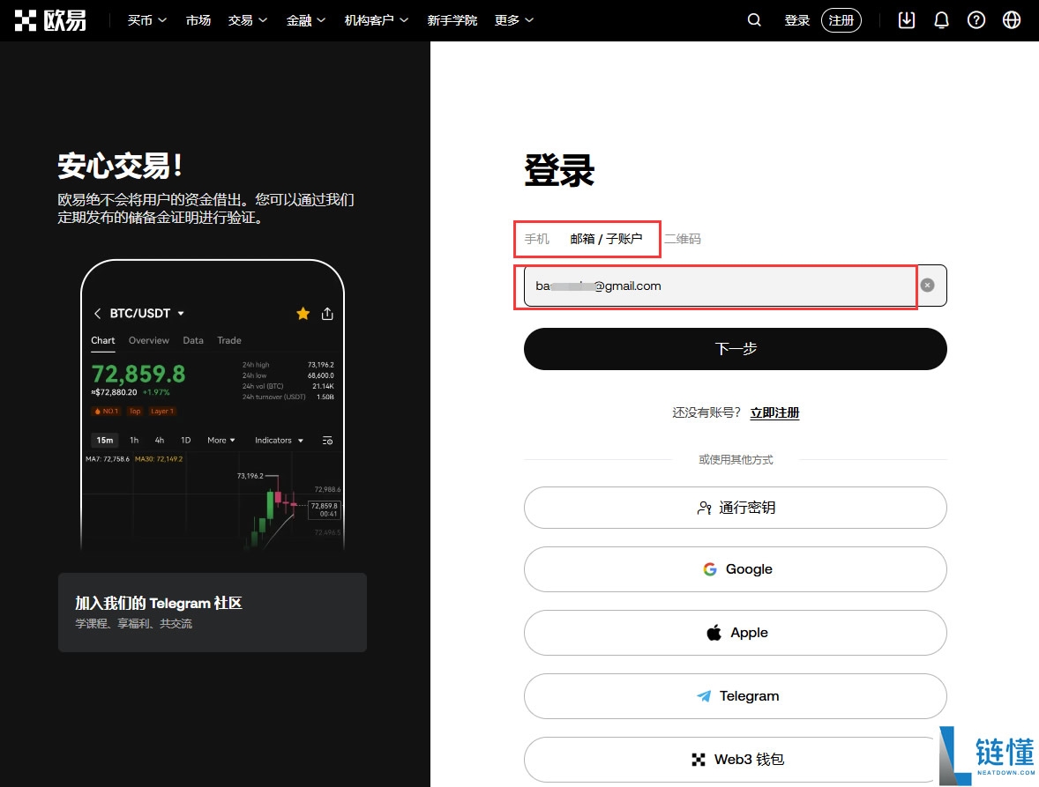Switch to the 手机 login tab
Image resolution: width=1039 pixels, height=787 pixels.
pos(537,238)
